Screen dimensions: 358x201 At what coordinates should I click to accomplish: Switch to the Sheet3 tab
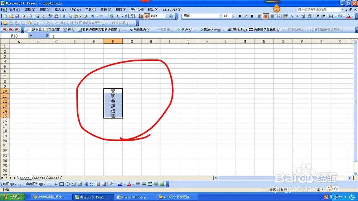click(54, 178)
